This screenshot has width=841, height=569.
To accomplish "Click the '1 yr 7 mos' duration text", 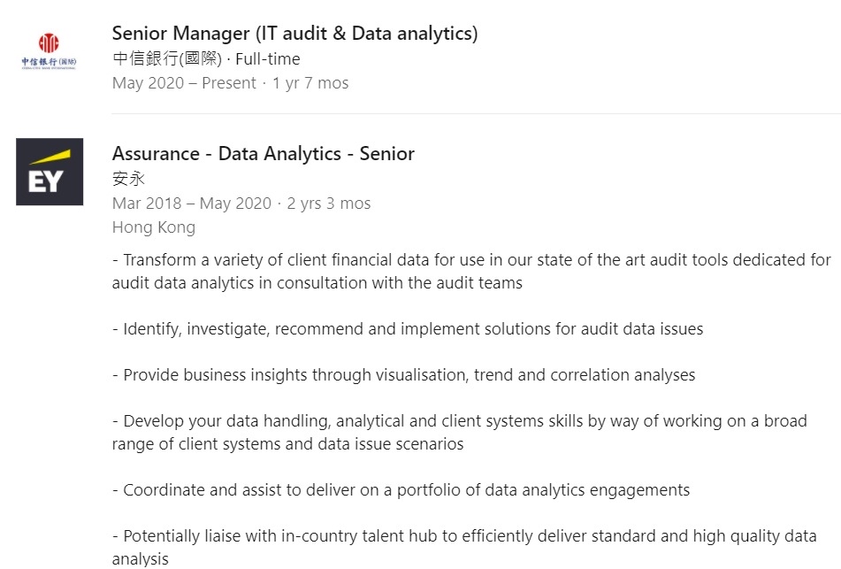I will point(310,83).
